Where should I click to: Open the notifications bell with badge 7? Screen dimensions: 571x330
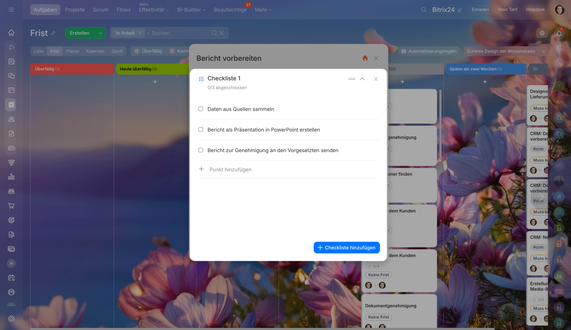click(559, 33)
